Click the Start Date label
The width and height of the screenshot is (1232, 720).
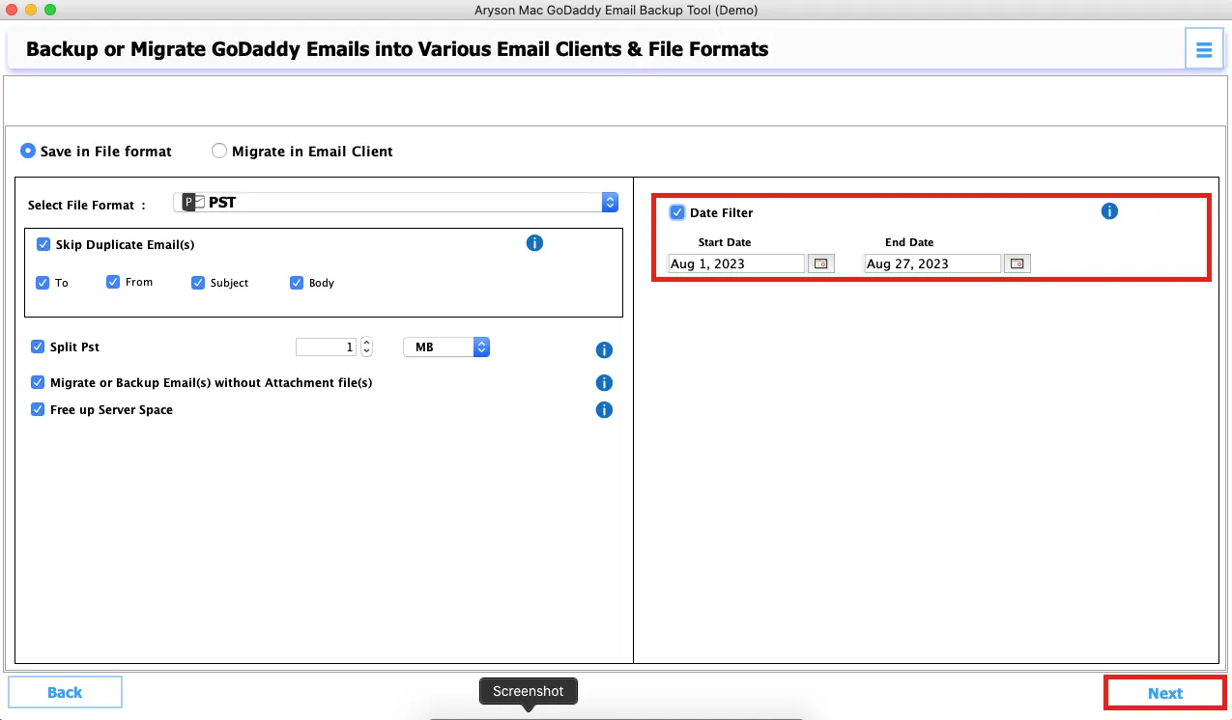coord(725,242)
